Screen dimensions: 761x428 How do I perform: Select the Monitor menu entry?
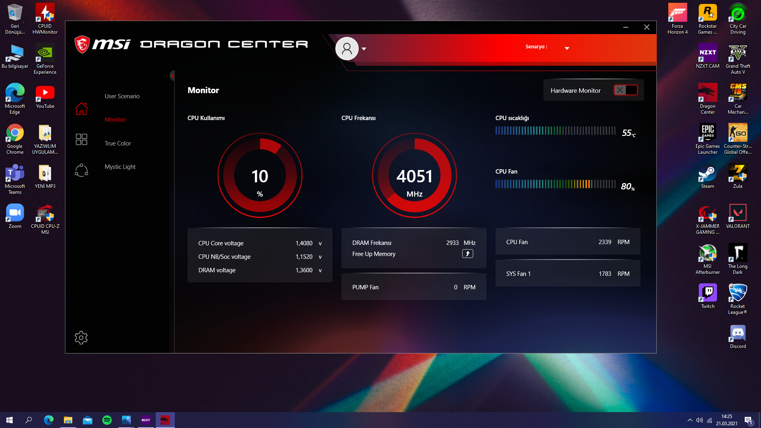pyautogui.click(x=115, y=120)
